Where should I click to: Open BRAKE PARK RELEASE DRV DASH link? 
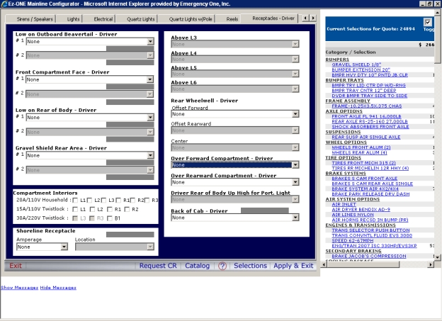(370, 194)
